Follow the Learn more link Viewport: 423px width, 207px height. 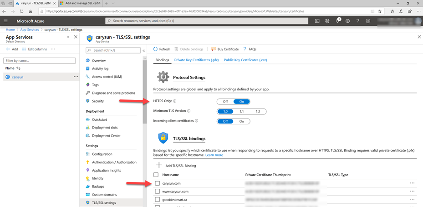tap(214, 155)
